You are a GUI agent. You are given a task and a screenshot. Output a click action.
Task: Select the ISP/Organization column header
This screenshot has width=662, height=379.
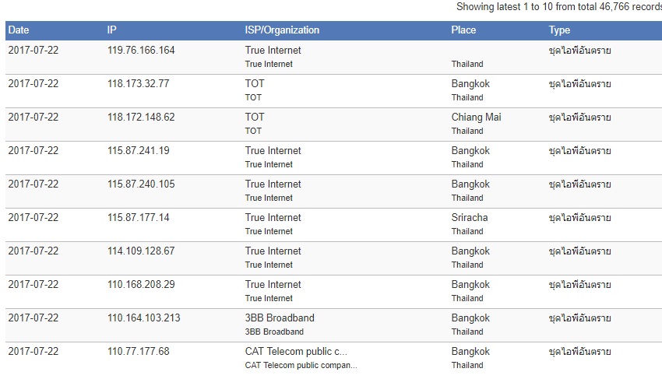pyautogui.click(x=282, y=30)
